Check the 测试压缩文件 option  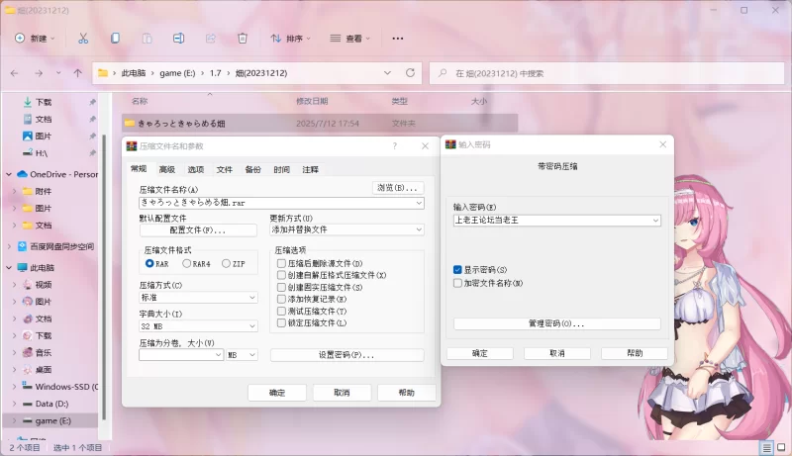[282, 311]
